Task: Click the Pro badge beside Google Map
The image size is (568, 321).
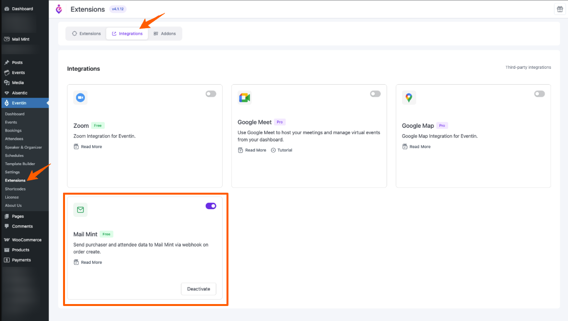Action: click(x=442, y=125)
